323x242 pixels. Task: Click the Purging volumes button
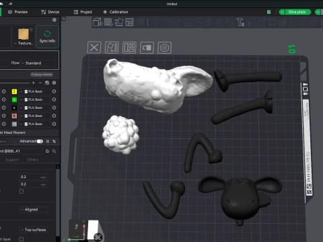(x=42, y=75)
